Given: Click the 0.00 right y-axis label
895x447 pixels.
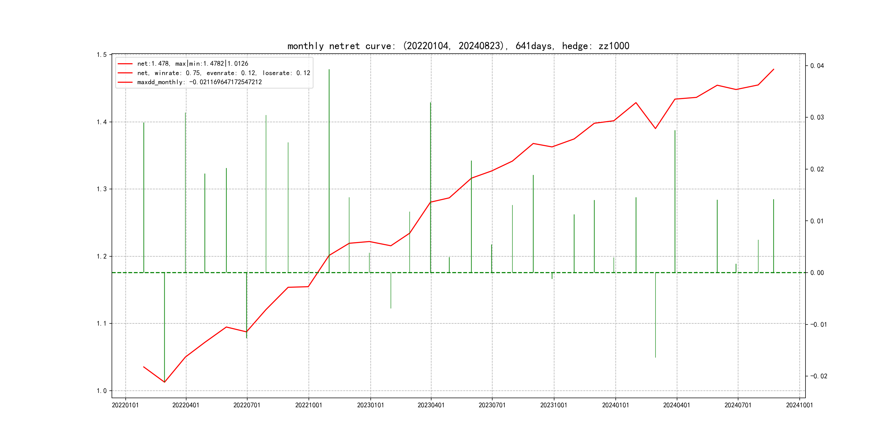Looking at the screenshot, I should (x=817, y=273).
